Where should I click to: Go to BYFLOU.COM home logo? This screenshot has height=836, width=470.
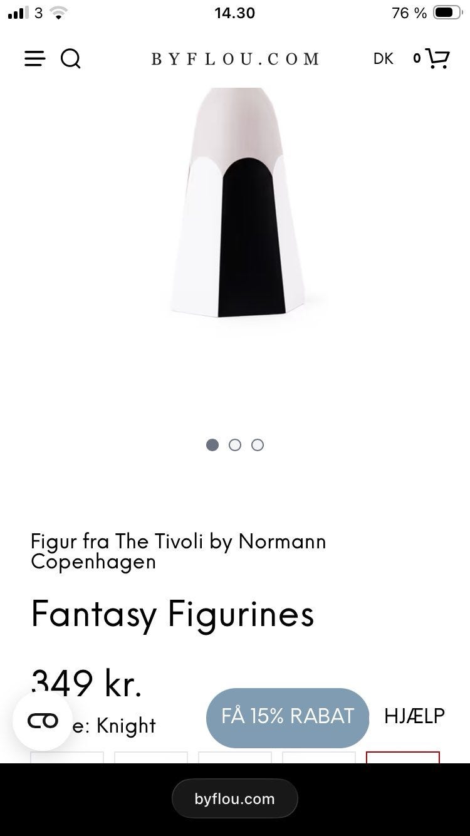(235, 59)
